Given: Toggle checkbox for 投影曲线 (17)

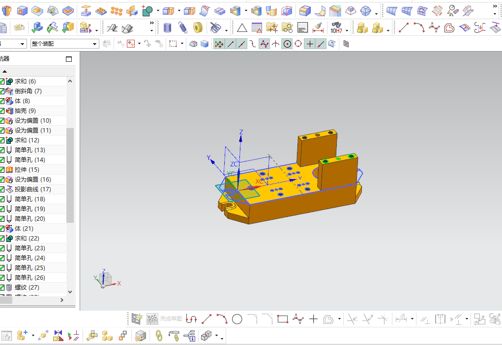Looking at the screenshot, I should coord(2,189).
